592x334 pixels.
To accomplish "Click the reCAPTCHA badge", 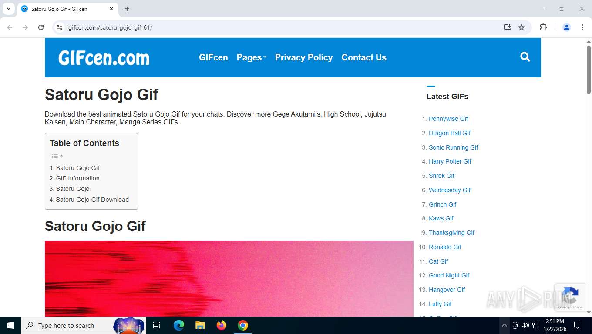I will coord(569,297).
